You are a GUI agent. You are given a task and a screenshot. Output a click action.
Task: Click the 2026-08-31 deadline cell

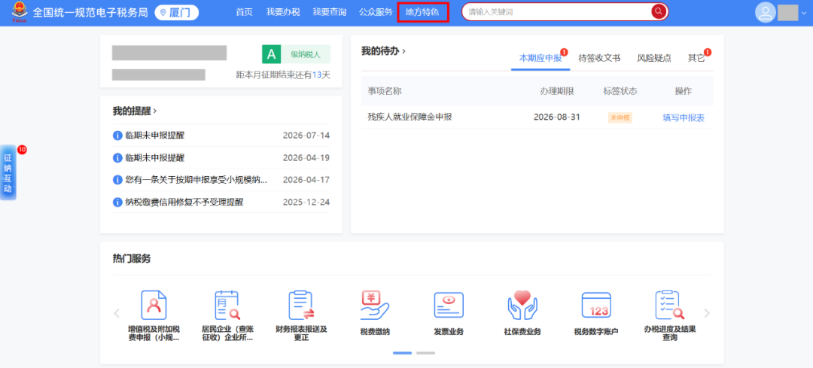click(556, 117)
